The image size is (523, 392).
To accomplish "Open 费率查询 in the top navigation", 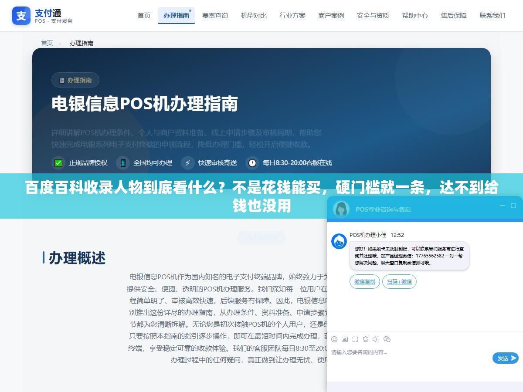I will point(215,15).
